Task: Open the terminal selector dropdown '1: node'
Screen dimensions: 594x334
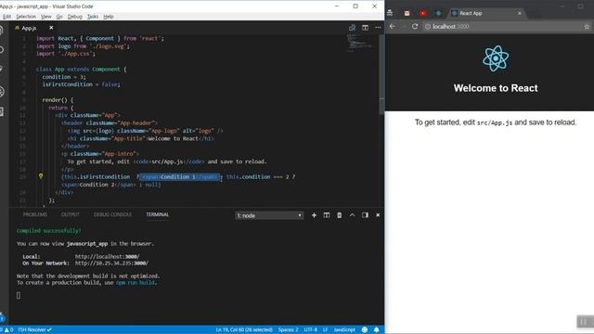Action: [x=269, y=215]
